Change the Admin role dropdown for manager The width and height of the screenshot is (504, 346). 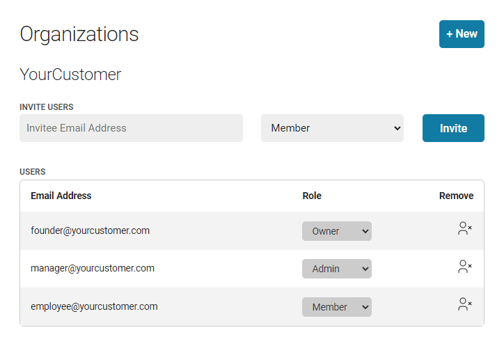336,269
